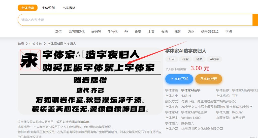Image resolution: width=258 pixels, height=138 pixels.
Task: Click the 付费下载 license text
Action: tap(188, 101)
